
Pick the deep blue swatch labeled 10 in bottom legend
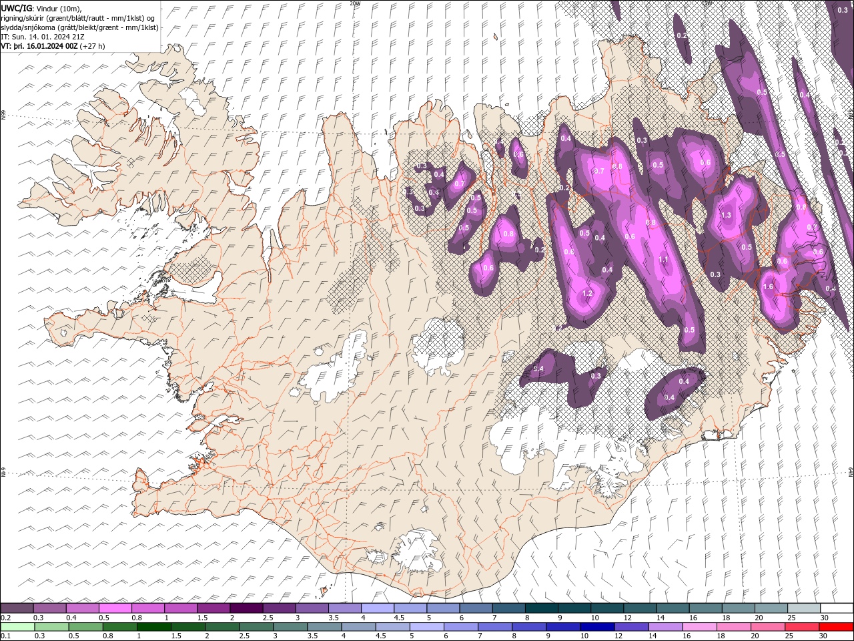click(x=596, y=627)
